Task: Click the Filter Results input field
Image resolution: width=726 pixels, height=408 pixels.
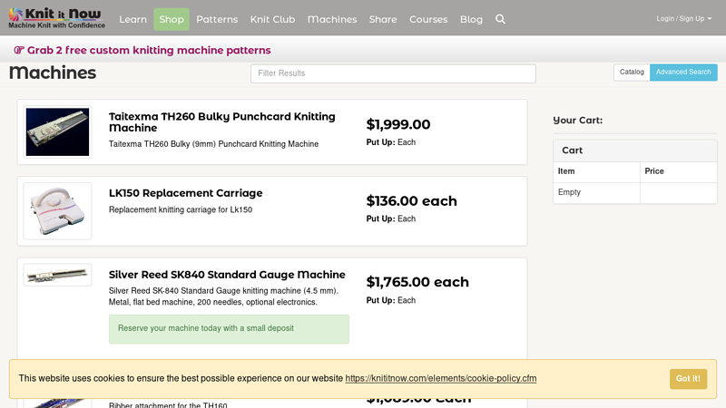Action: (393, 73)
